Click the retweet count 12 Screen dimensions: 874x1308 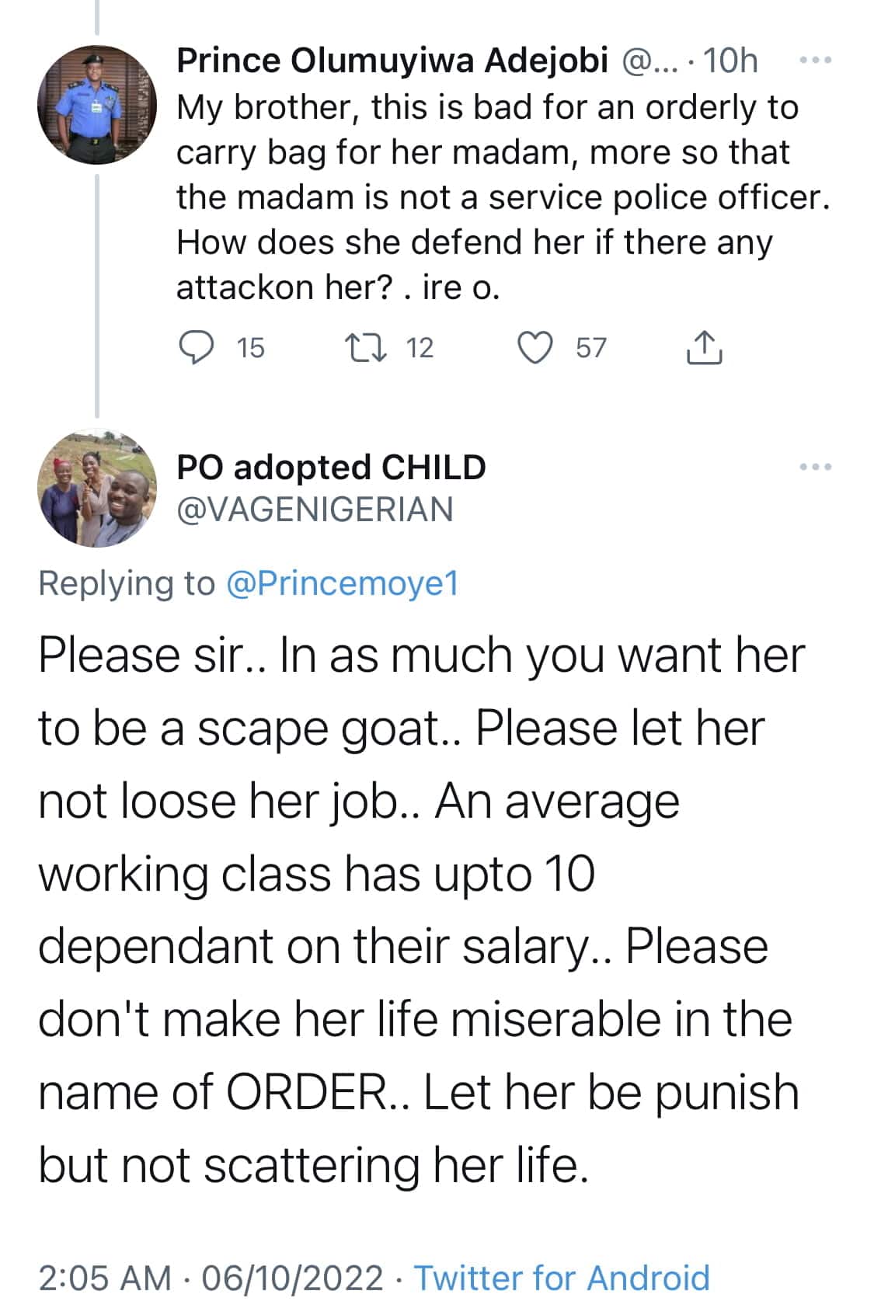click(420, 347)
